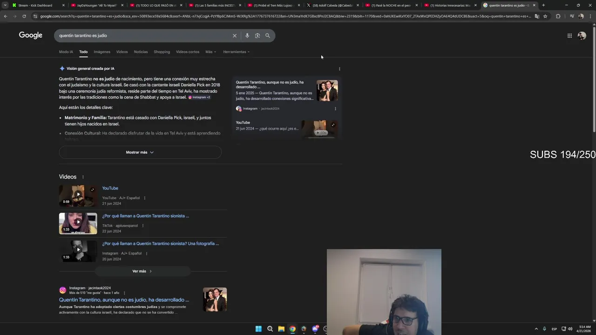
Task: Switch to Historias Innecesarias browser tab
Action: (x=450, y=5)
